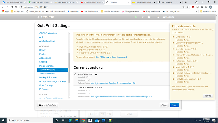Select Plugin Manager in settings sidebar
The width and height of the screenshot is (218, 123).
pos(47,66)
